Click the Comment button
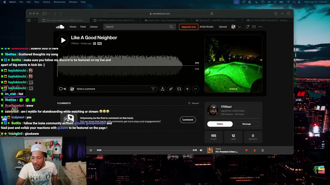Image resolution: width=330 pixels, height=185 pixels. click(188, 120)
